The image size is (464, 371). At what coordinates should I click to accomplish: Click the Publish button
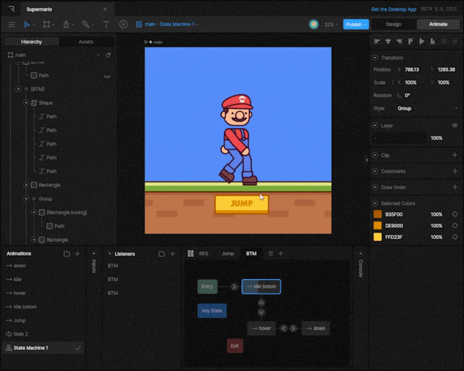(356, 24)
